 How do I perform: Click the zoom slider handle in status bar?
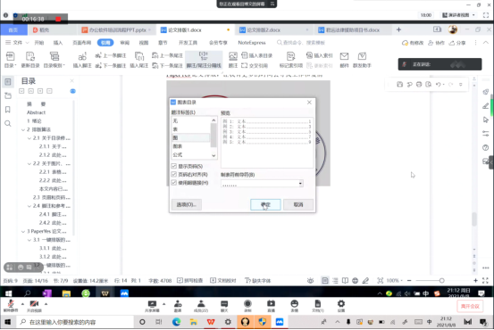click(441, 280)
